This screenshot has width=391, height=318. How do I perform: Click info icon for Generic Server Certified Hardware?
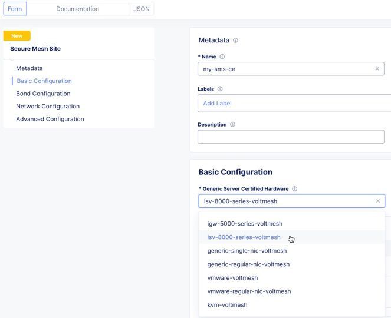coord(294,189)
